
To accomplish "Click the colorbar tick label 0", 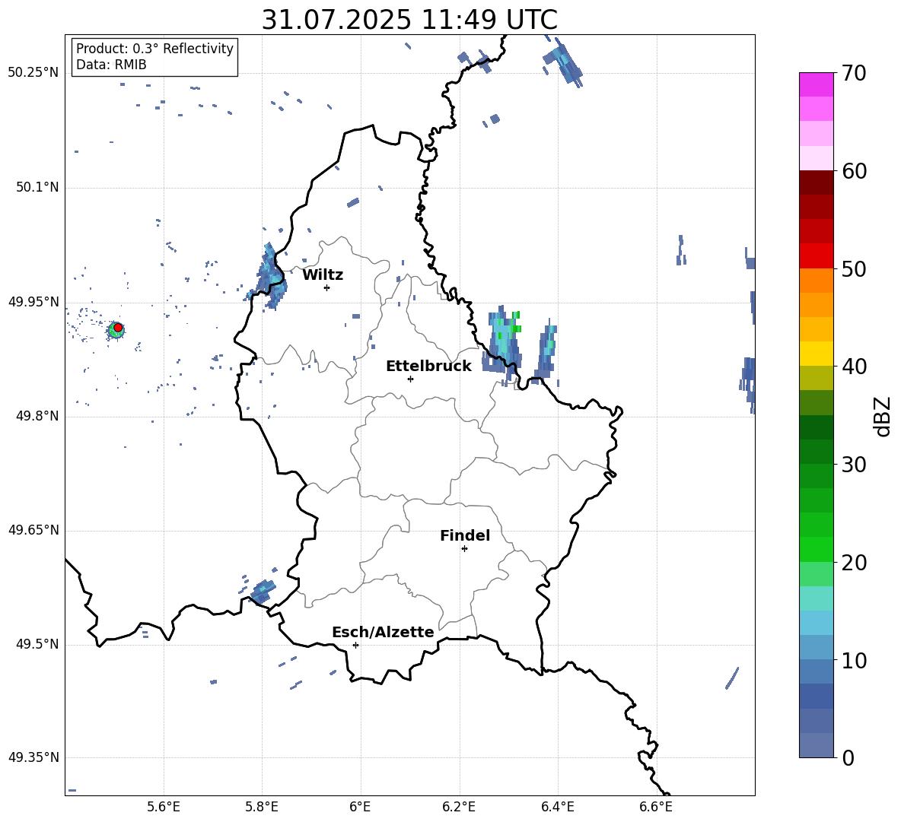I will (848, 757).
